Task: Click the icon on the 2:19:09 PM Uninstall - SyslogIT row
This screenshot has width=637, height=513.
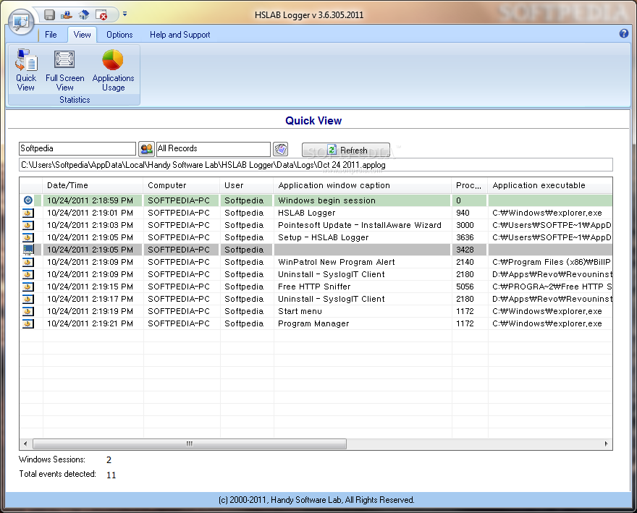Action: (28, 274)
